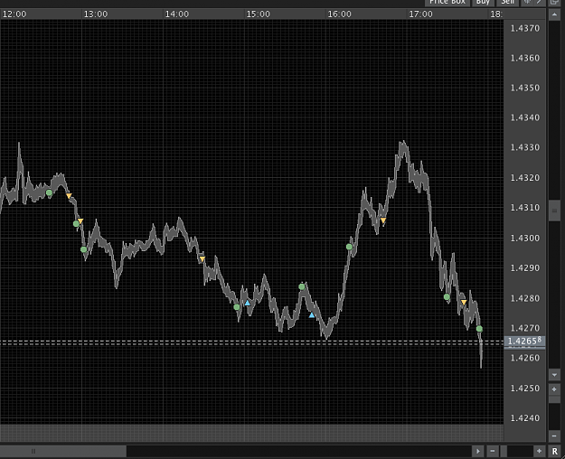This screenshot has width=565, height=459.
Task: Click the Buy button
Action: pyautogui.click(x=483, y=3)
